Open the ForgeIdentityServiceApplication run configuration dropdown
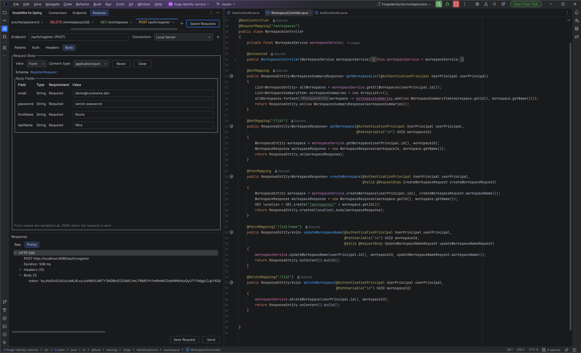Screen dimensions: 581x353 tap(404, 4)
